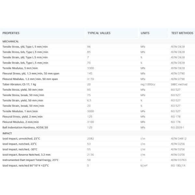
Task: Click the Izod Impact, unnotched, 23°C property
Action: [x=21, y=138]
